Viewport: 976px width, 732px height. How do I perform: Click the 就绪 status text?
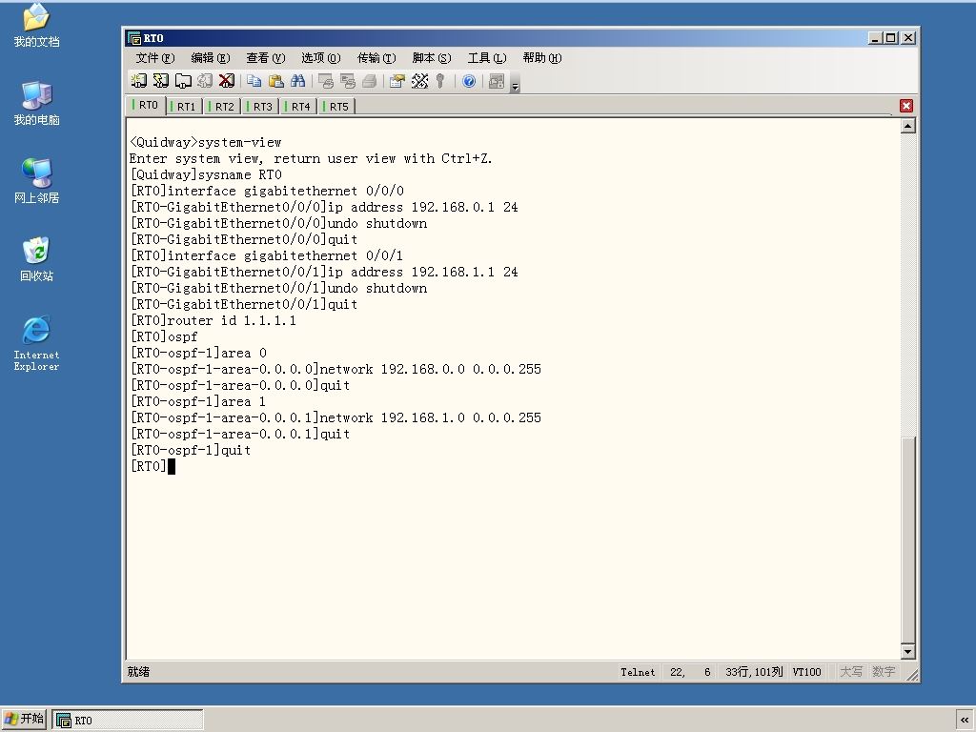[138, 672]
